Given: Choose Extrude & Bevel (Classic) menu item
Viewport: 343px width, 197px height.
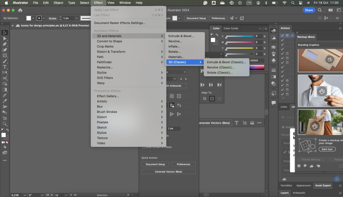Looking at the screenshot, I should (x=226, y=62).
